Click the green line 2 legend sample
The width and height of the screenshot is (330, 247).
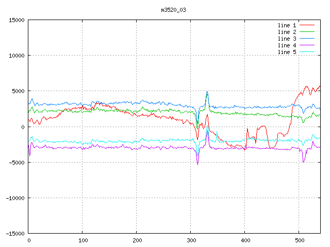[307, 32]
